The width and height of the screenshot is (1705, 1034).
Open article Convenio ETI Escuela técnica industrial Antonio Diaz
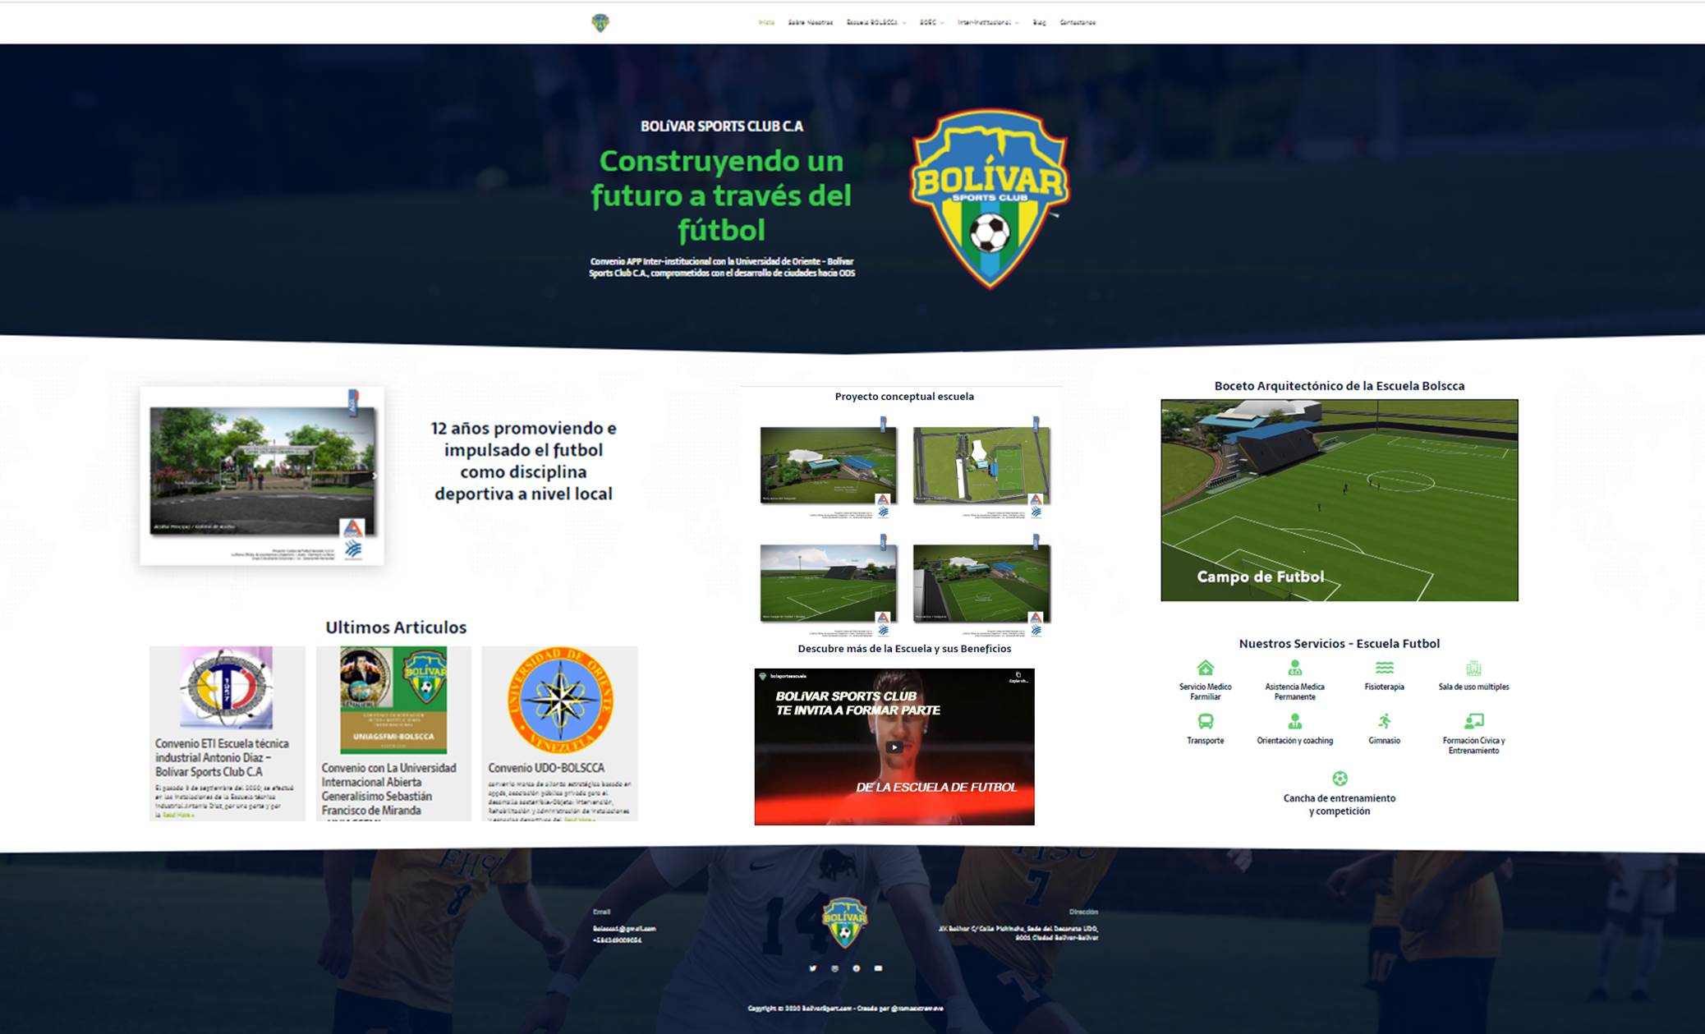click(x=222, y=757)
